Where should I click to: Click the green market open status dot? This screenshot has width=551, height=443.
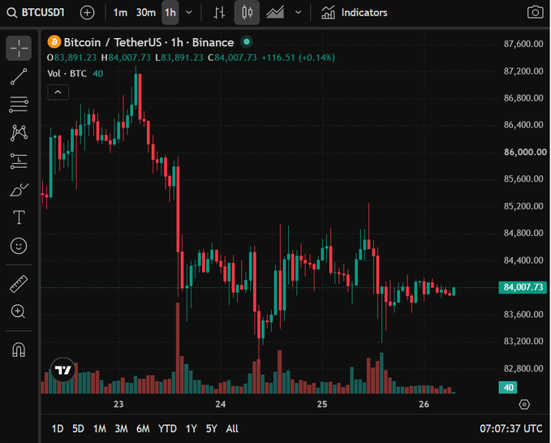coord(247,42)
